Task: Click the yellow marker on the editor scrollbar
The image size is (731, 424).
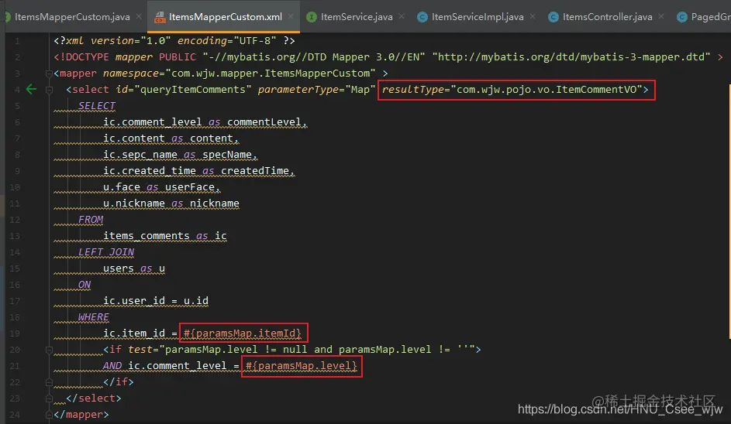Action: click(729, 212)
